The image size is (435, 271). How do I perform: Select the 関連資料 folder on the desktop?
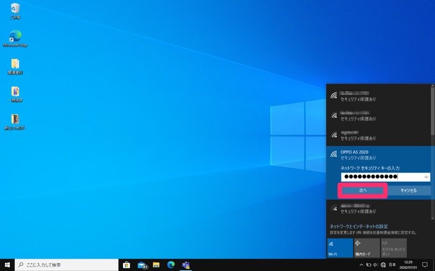pos(16,66)
